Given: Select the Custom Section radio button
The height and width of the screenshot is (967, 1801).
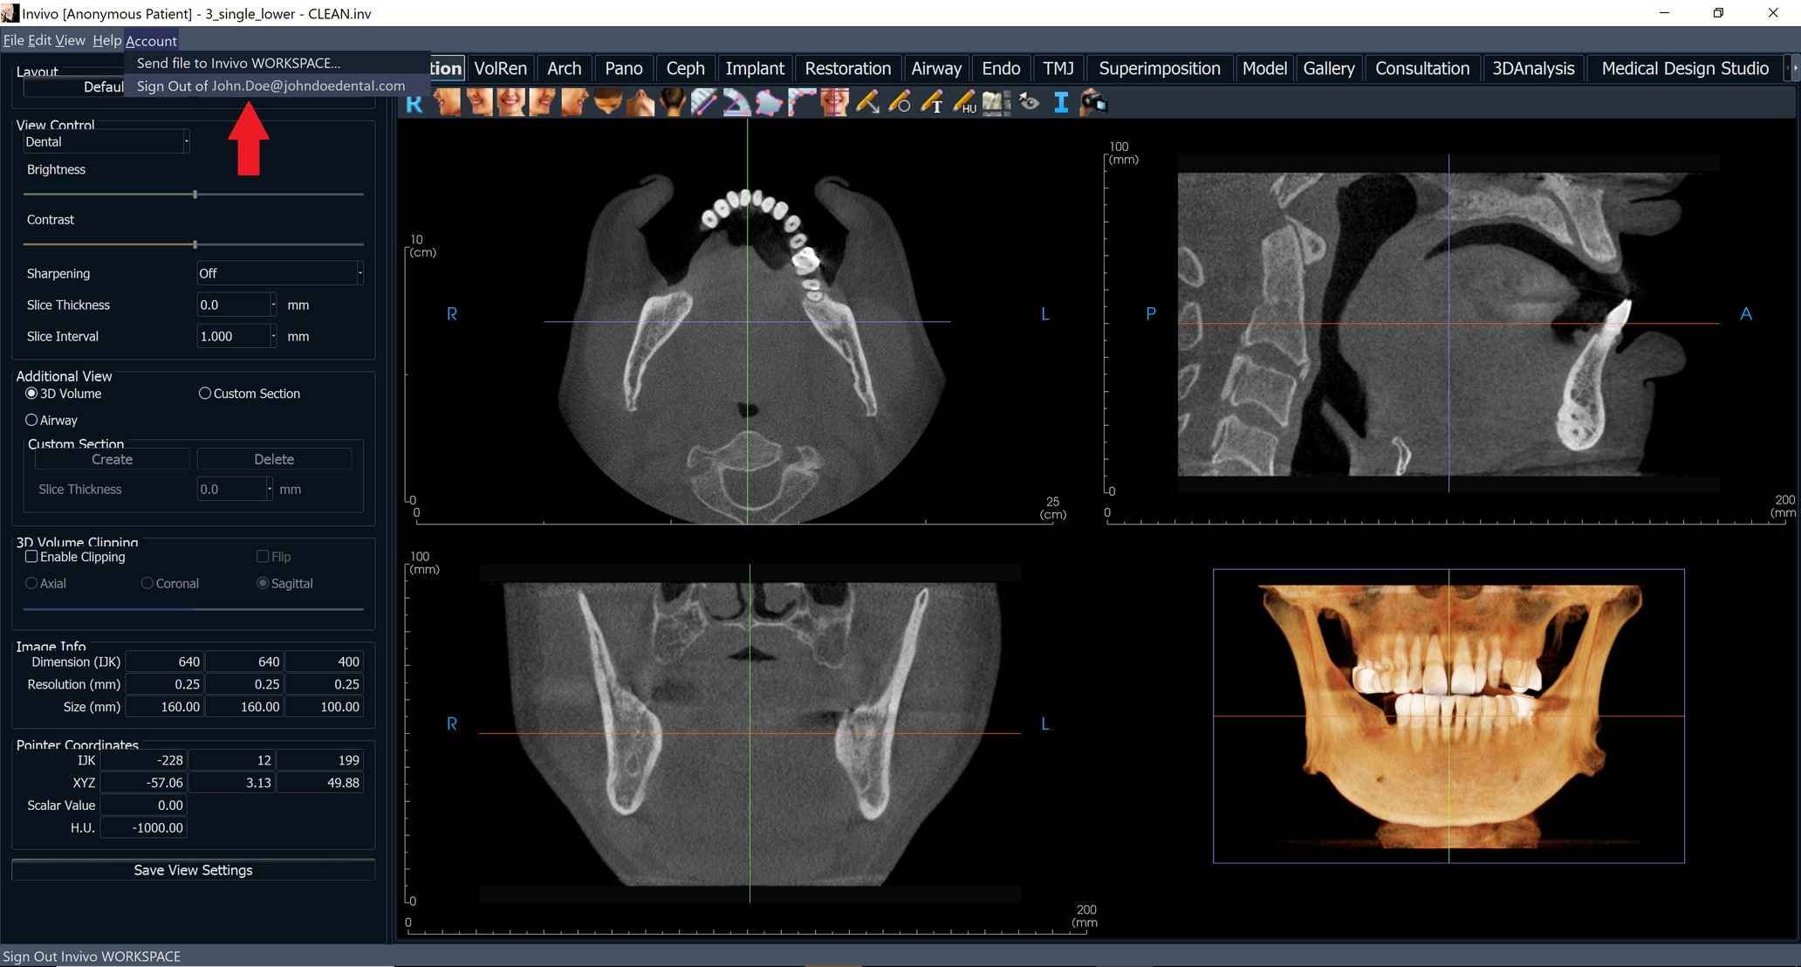Looking at the screenshot, I should [x=205, y=394].
